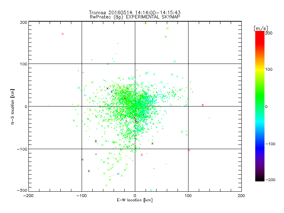Click the N-S axis tick label "100"
The image size is (284, 213).
point(23,64)
